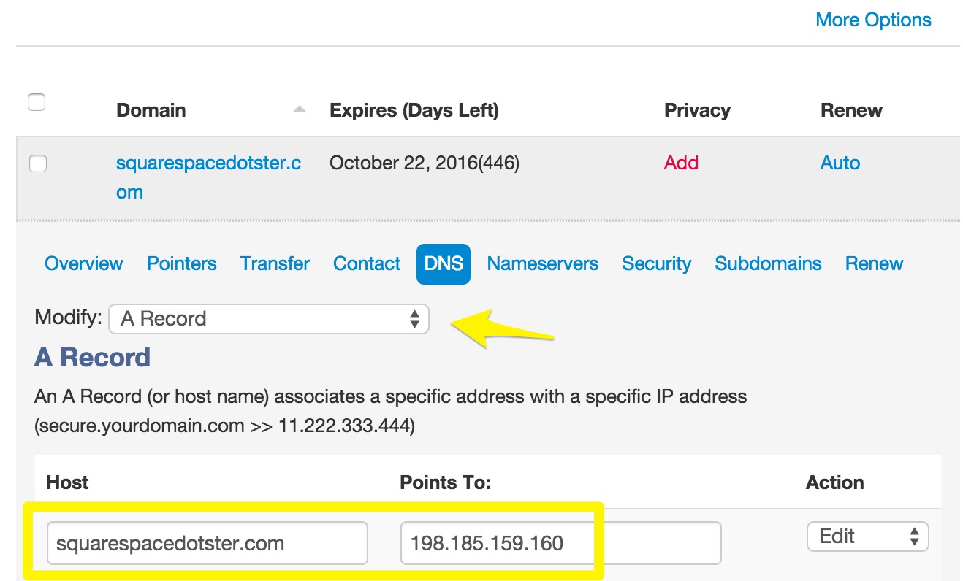Expand the Edit action dropdown
The image size is (963, 581).
click(x=867, y=536)
